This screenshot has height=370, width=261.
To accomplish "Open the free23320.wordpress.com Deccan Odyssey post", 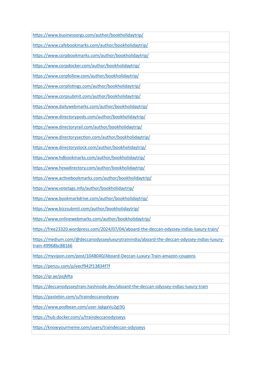I will (x=126, y=229).
